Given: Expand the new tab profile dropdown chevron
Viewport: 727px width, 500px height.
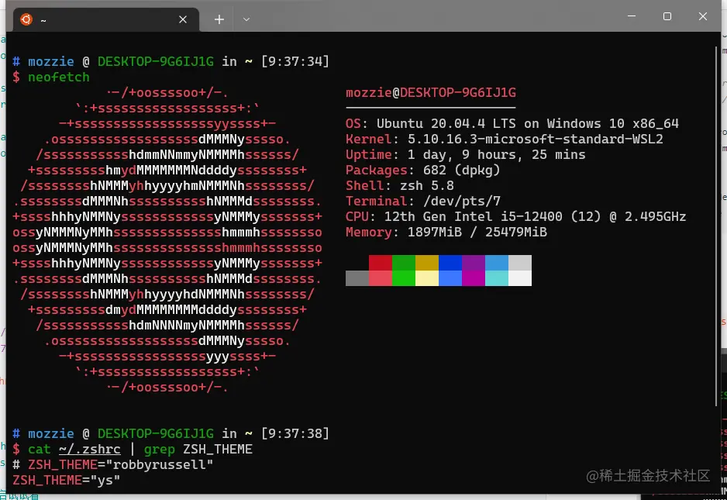Looking at the screenshot, I should click(x=246, y=19).
